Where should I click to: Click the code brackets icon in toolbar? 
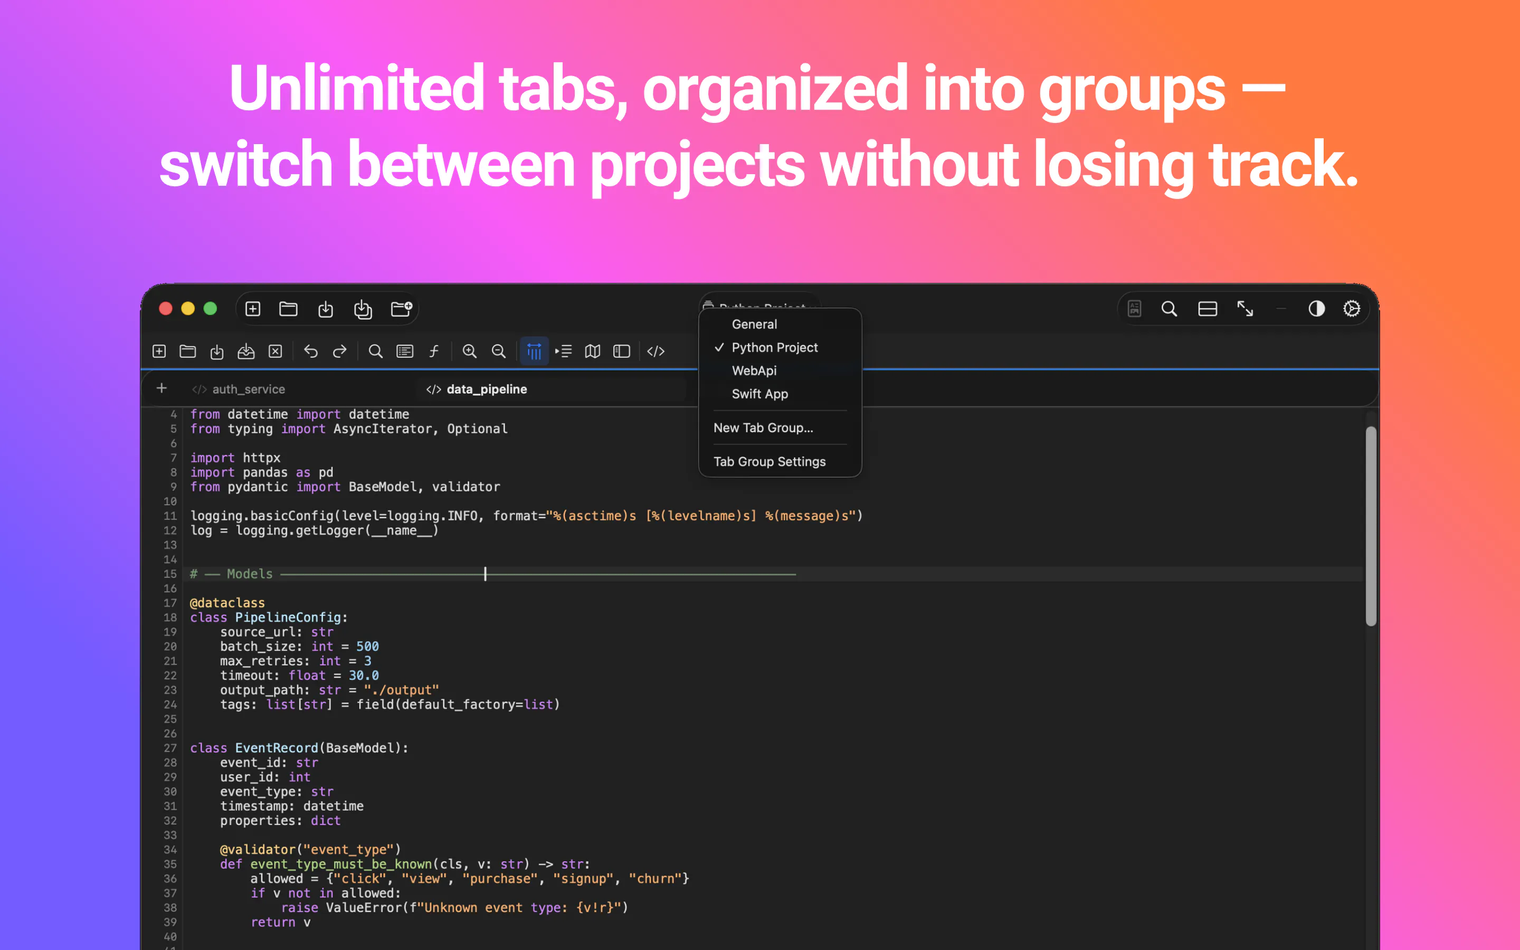coord(655,351)
